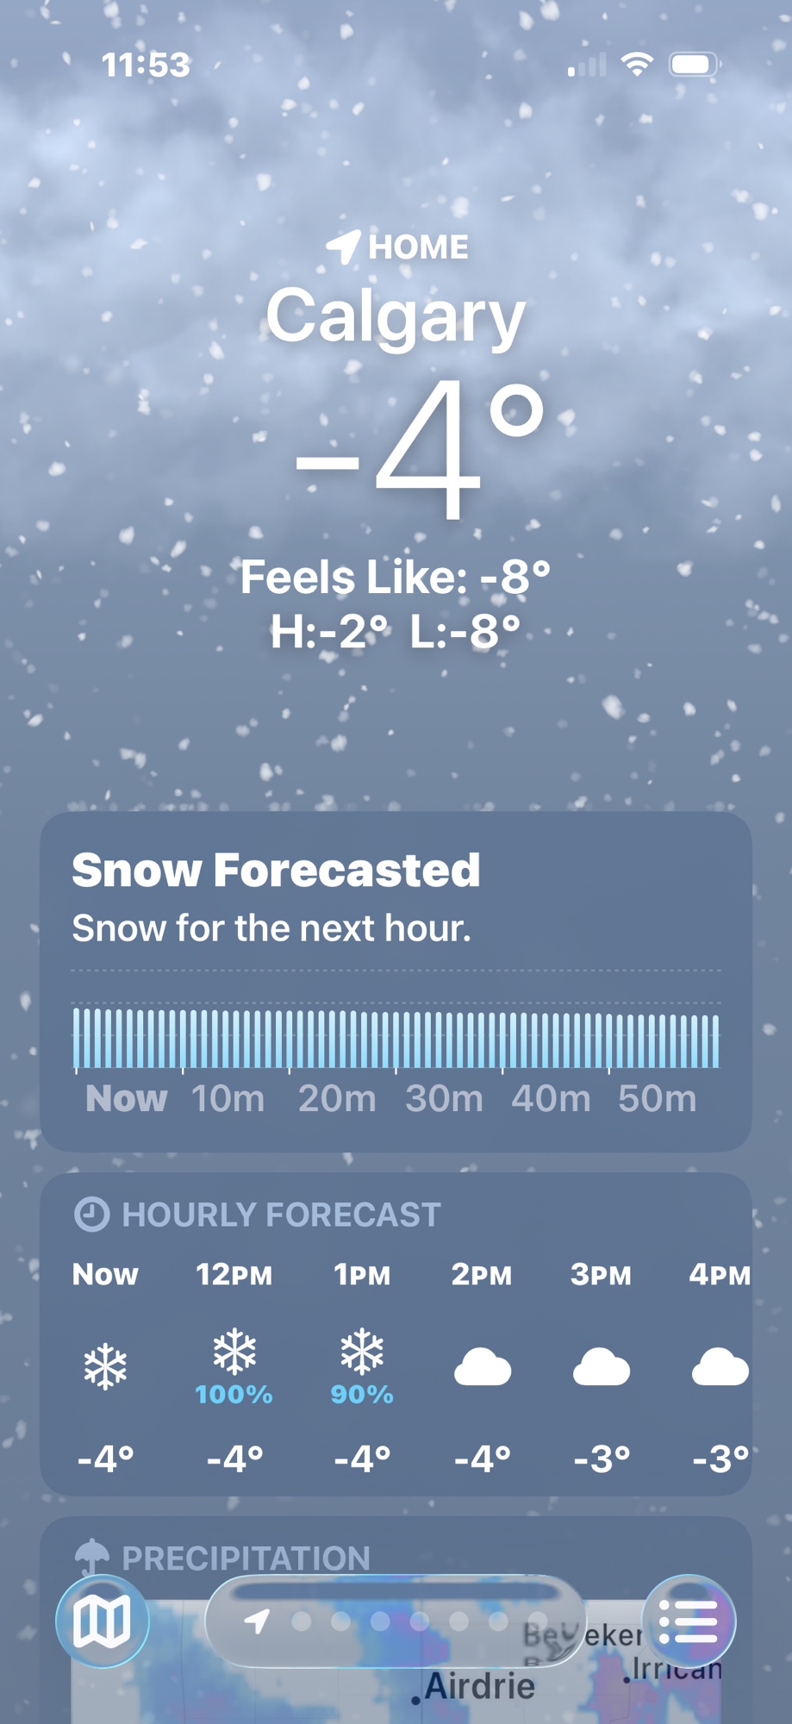The width and height of the screenshot is (792, 1724).
Task: Tap the 4PM cloud forecast icon
Action: [720, 1368]
